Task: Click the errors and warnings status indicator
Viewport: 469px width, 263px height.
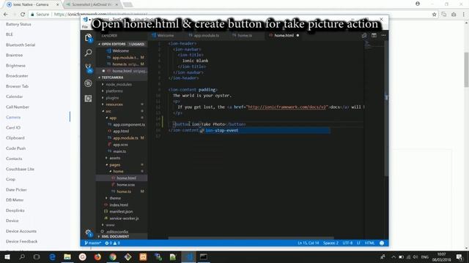Action: [x=112, y=243]
